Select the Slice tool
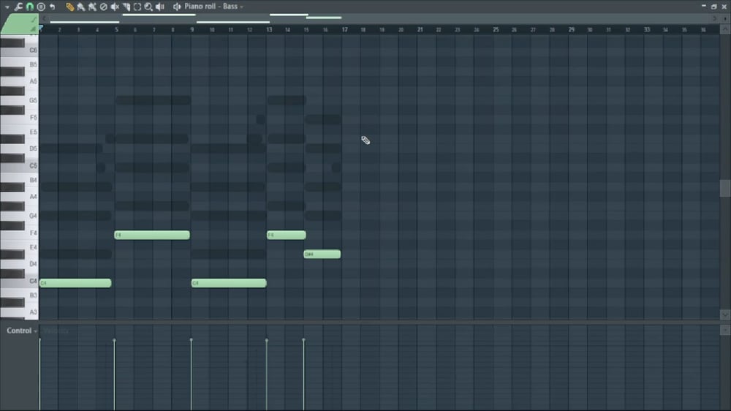Viewport: 731px width, 411px height. click(126, 7)
